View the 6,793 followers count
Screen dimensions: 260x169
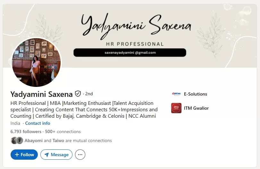pyautogui.click(x=26, y=131)
